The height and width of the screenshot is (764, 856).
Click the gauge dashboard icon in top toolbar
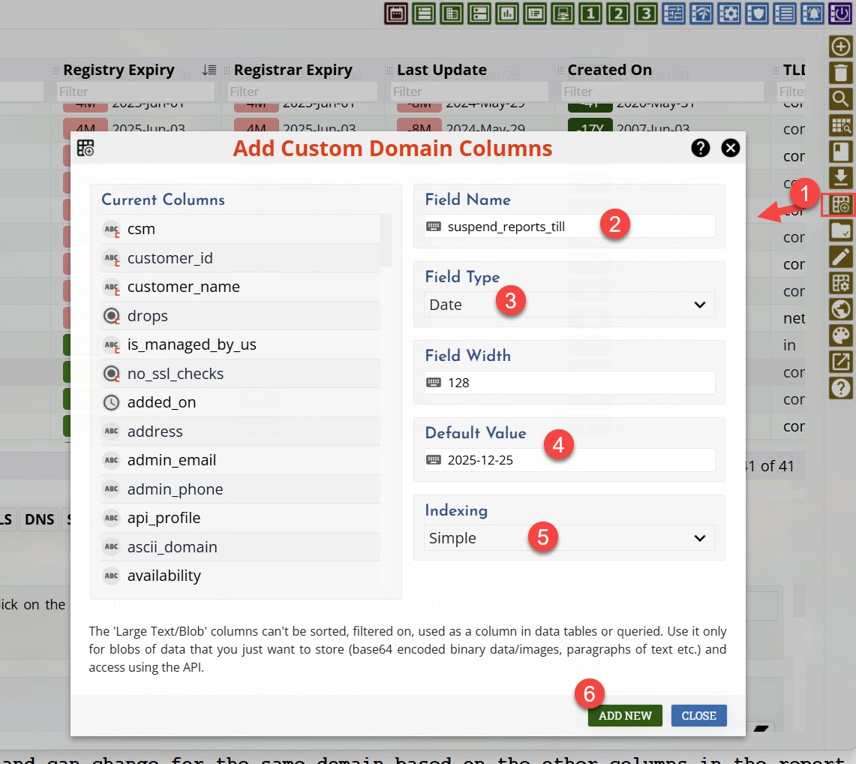coord(701,14)
